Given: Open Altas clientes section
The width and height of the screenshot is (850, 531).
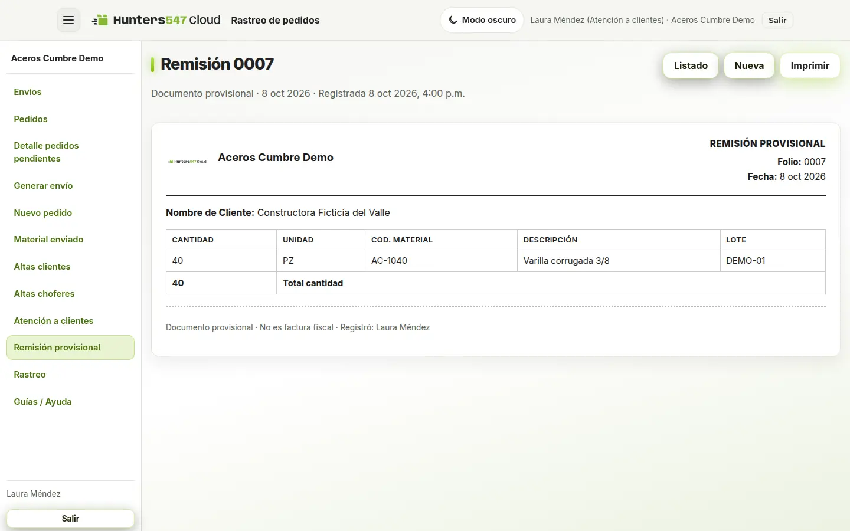Looking at the screenshot, I should tap(70, 267).
